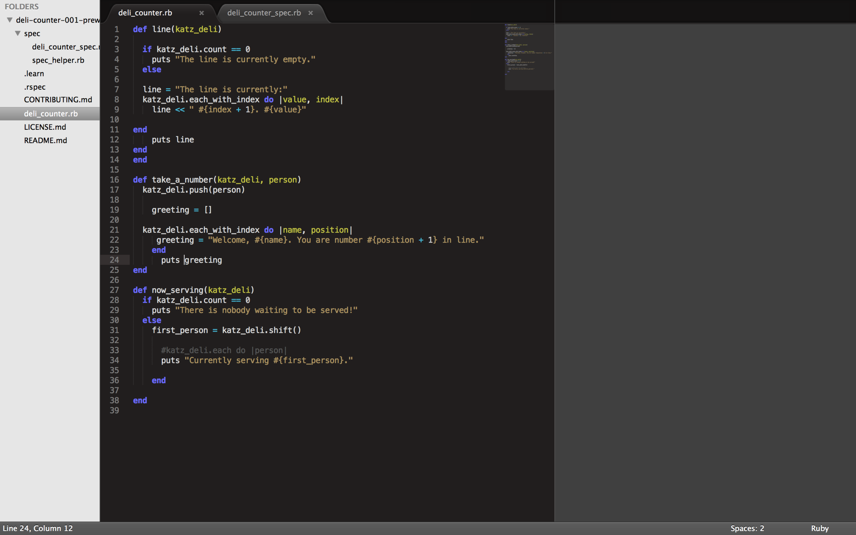The image size is (856, 535).
Task: Click the spec folder name
Action: 32,34
